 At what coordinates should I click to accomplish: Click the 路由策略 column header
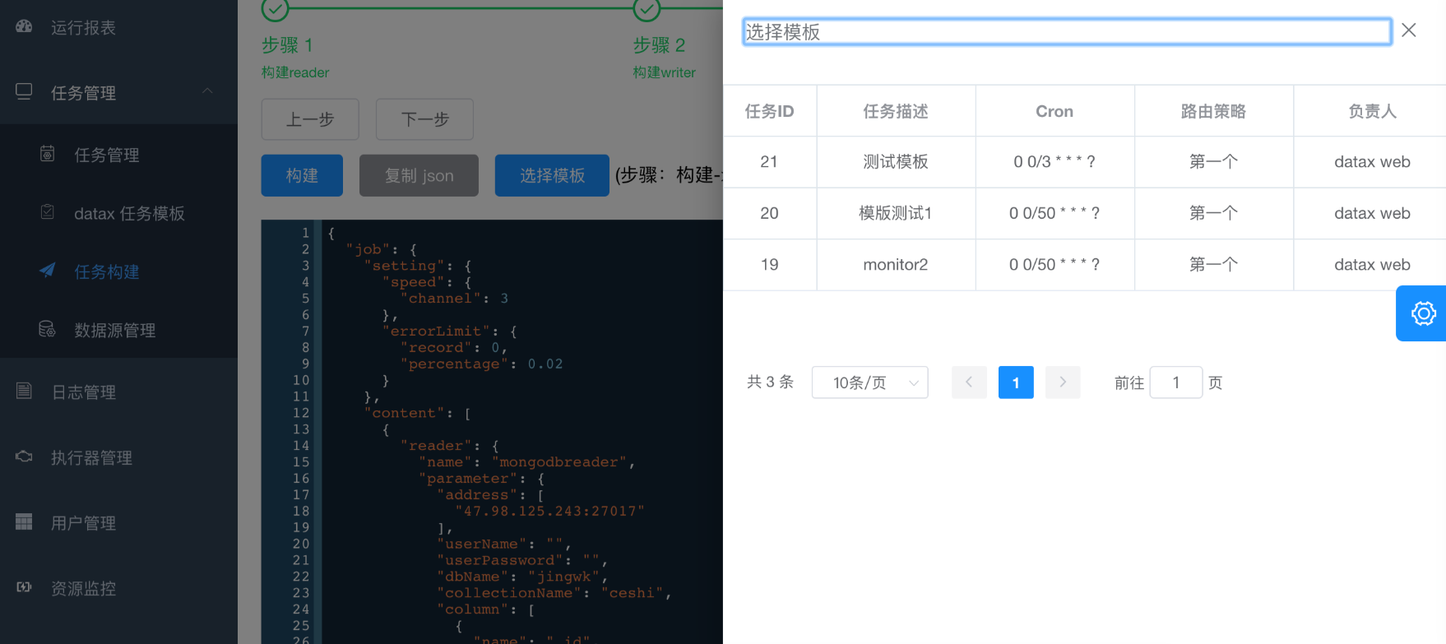pyautogui.click(x=1213, y=111)
